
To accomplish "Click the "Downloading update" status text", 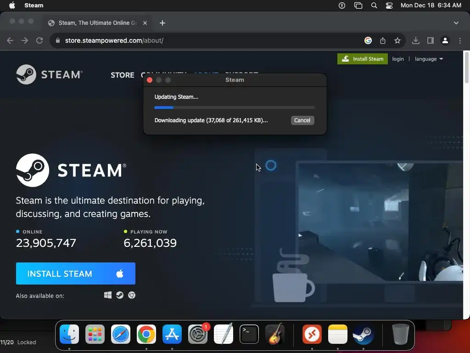I will 211,120.
